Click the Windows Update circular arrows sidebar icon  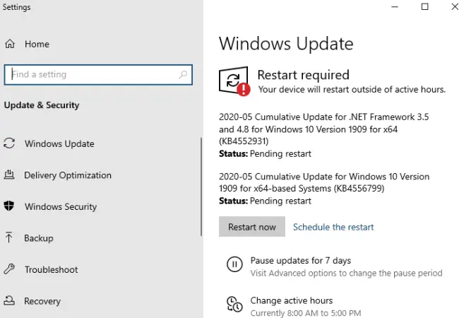tap(9, 143)
